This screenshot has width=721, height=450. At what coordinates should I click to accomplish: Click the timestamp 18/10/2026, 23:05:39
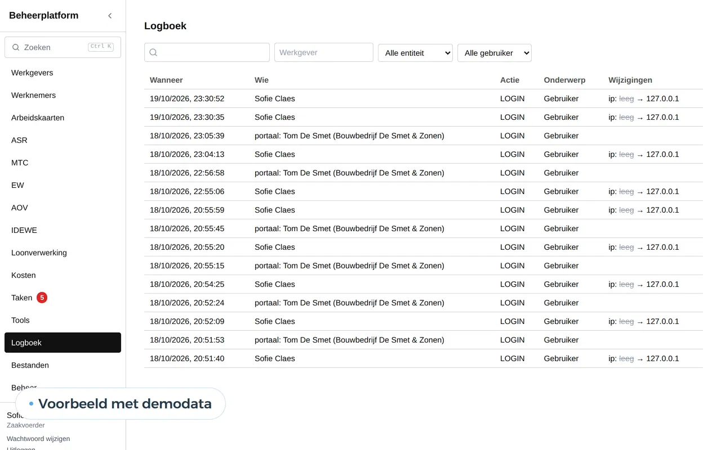pyautogui.click(x=187, y=136)
